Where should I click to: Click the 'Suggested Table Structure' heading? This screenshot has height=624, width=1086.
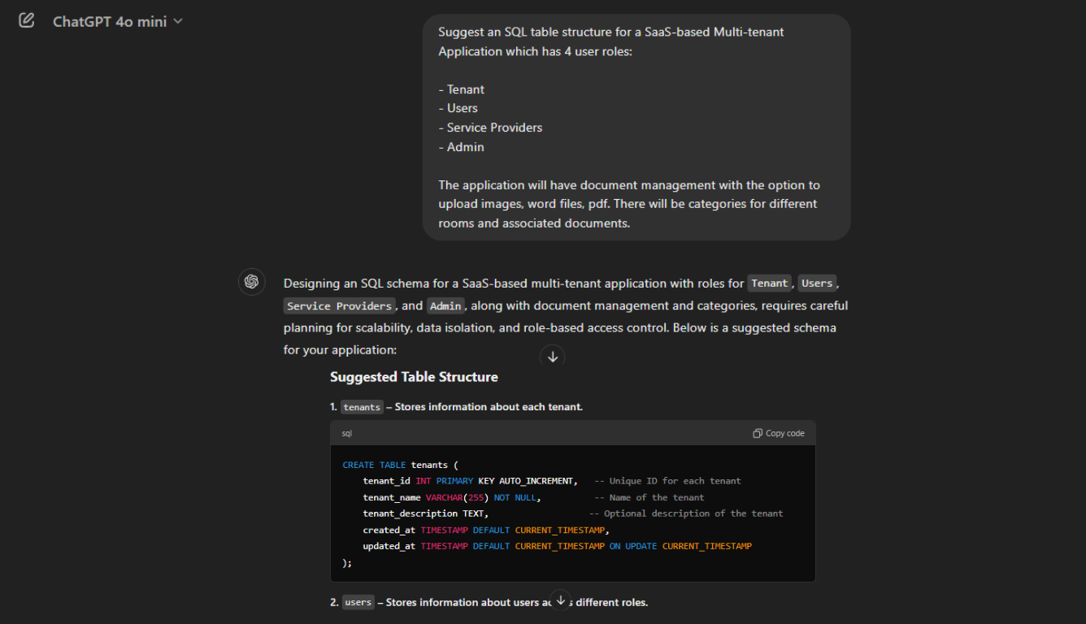(414, 377)
